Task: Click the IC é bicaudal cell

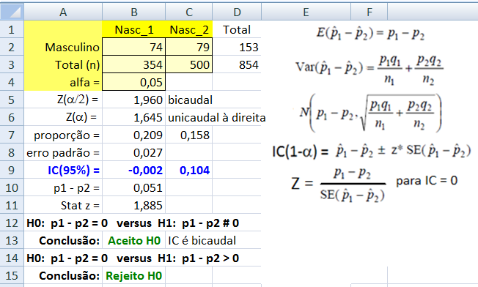Action: point(202,241)
